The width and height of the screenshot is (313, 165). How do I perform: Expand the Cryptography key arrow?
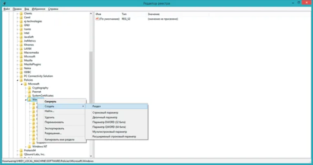click(26, 88)
